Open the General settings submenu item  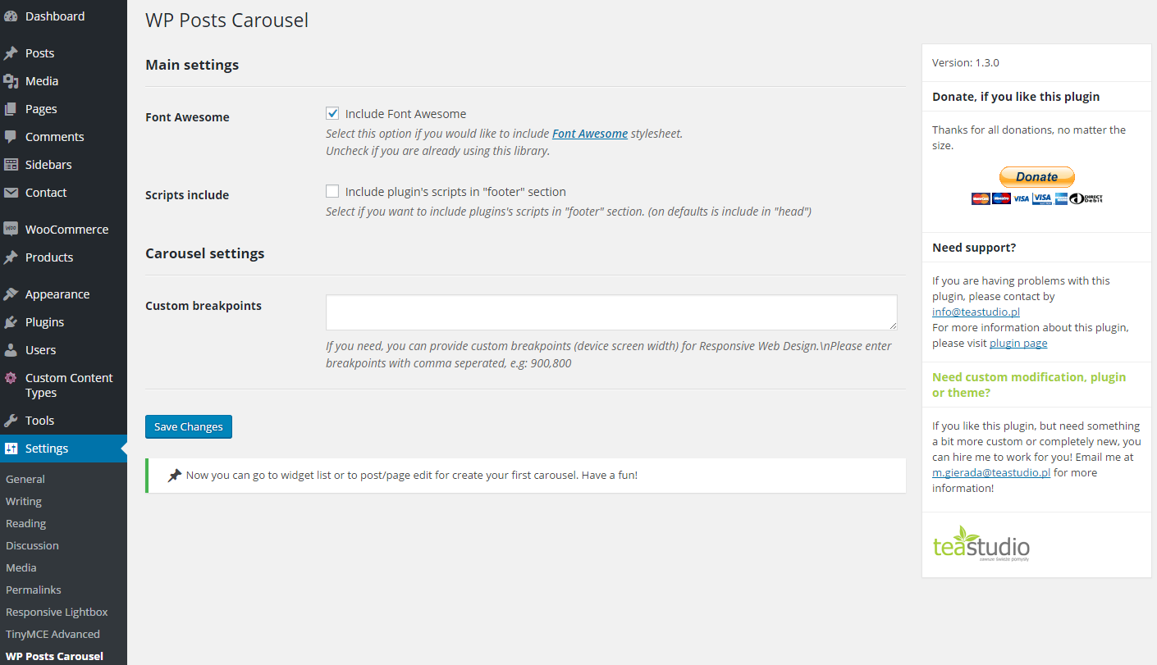[x=25, y=479]
